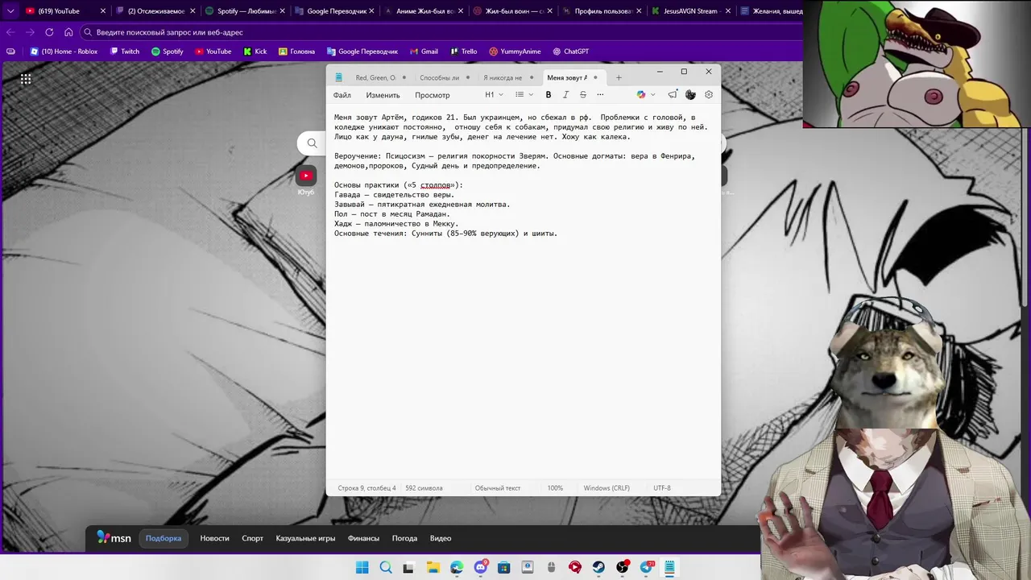Open Microsoft Edge from taskbar
The width and height of the screenshot is (1031, 580).
click(457, 567)
